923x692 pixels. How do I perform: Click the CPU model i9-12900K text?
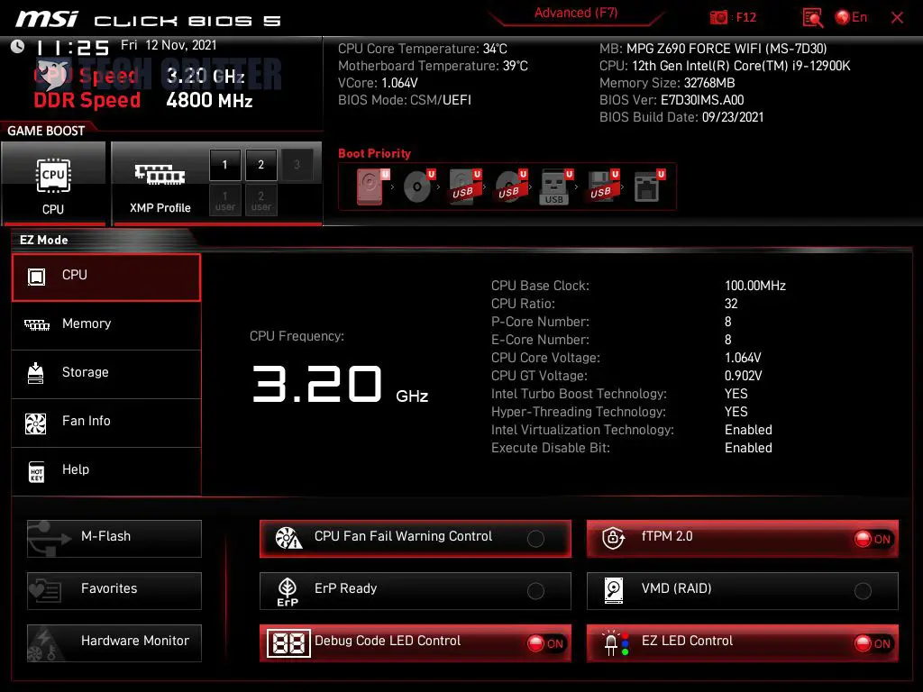pyautogui.click(x=741, y=66)
